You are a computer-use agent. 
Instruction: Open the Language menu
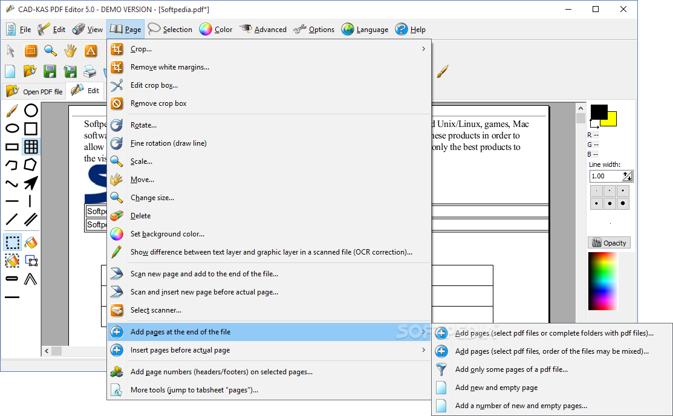365,30
